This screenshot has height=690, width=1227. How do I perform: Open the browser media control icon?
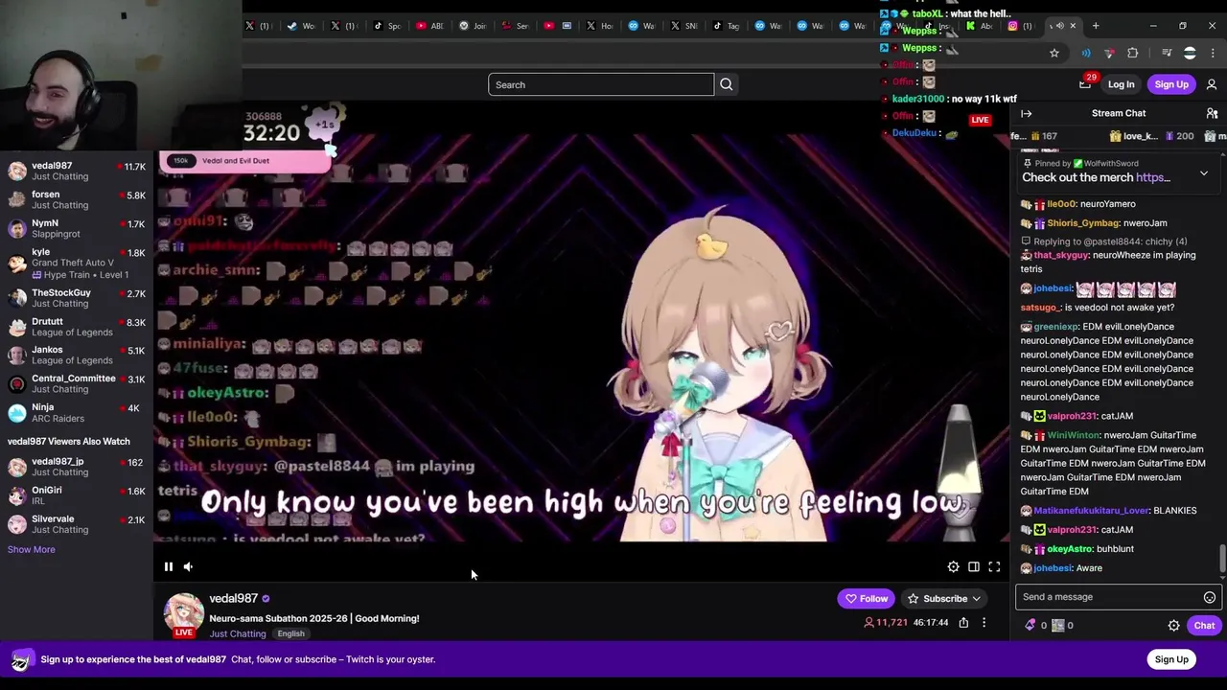[x=1167, y=53]
